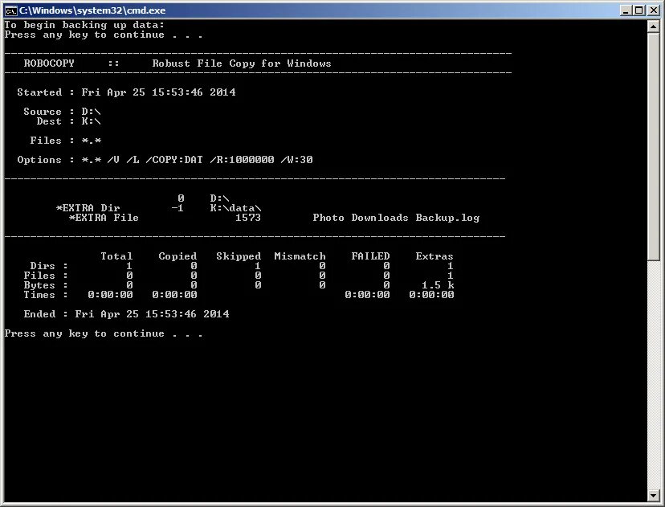
Task: Click the K:\data\ path text
Action: coord(235,208)
